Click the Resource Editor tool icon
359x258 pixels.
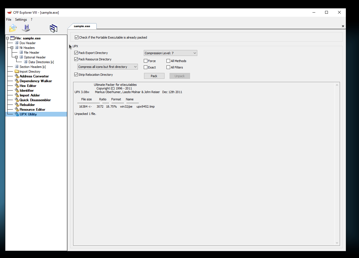point(17,110)
